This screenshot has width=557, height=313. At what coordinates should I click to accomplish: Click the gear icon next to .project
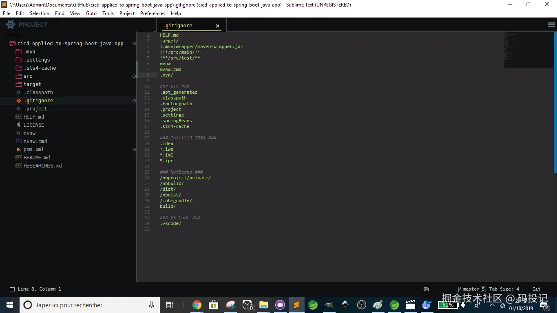click(x=18, y=109)
